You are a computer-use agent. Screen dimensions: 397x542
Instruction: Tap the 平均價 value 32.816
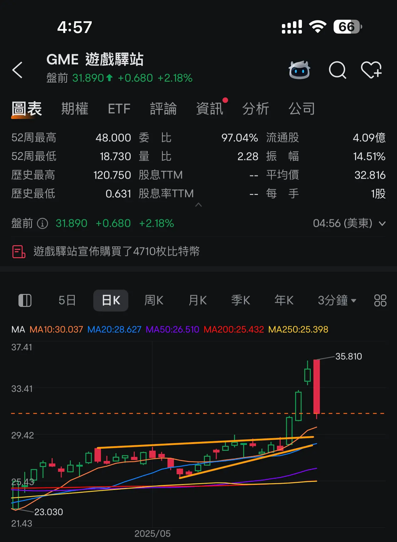pos(370,175)
